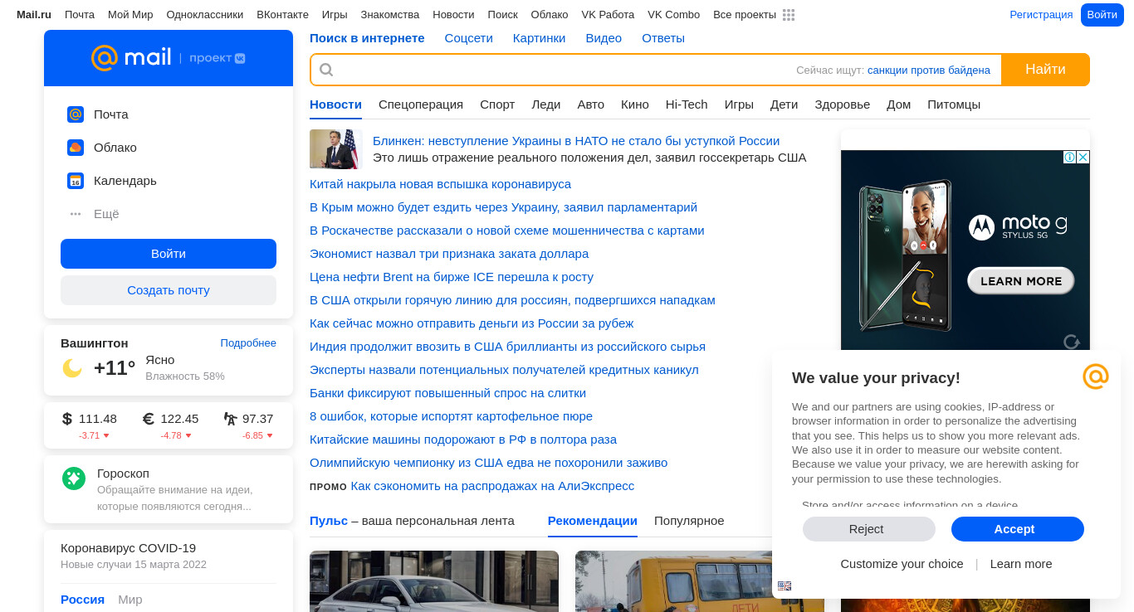Open АлиЭкспресс promo link
Viewport: 1134px width, 612px height.
pyautogui.click(x=492, y=486)
